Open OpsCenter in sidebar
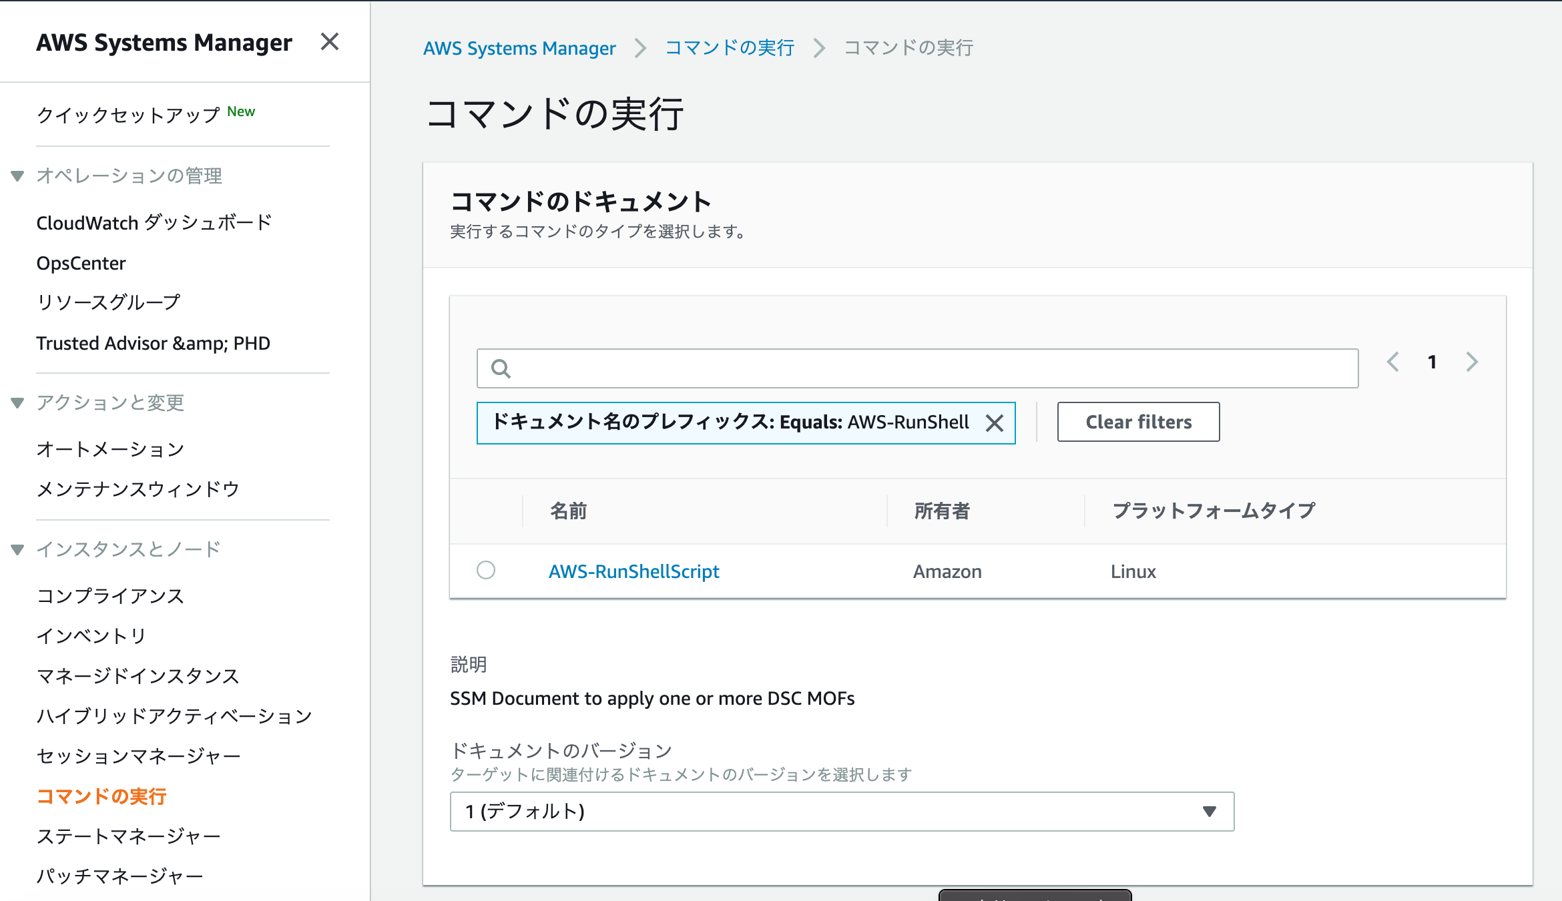1562x901 pixels. tap(81, 263)
